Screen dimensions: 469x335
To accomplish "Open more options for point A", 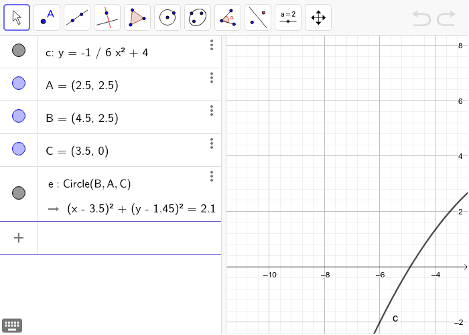I will point(212,78).
